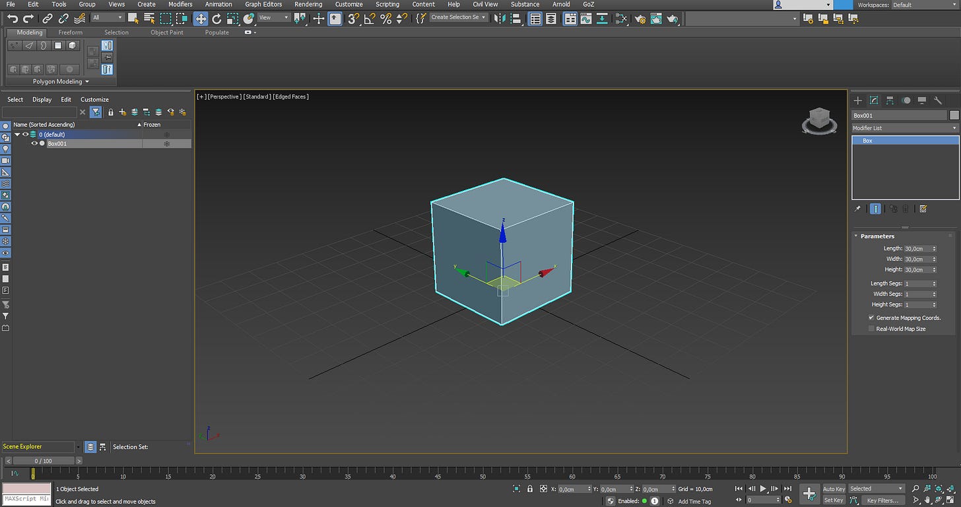Collapse the 0 (default) layer tree
961x507 pixels.
pos(18,134)
